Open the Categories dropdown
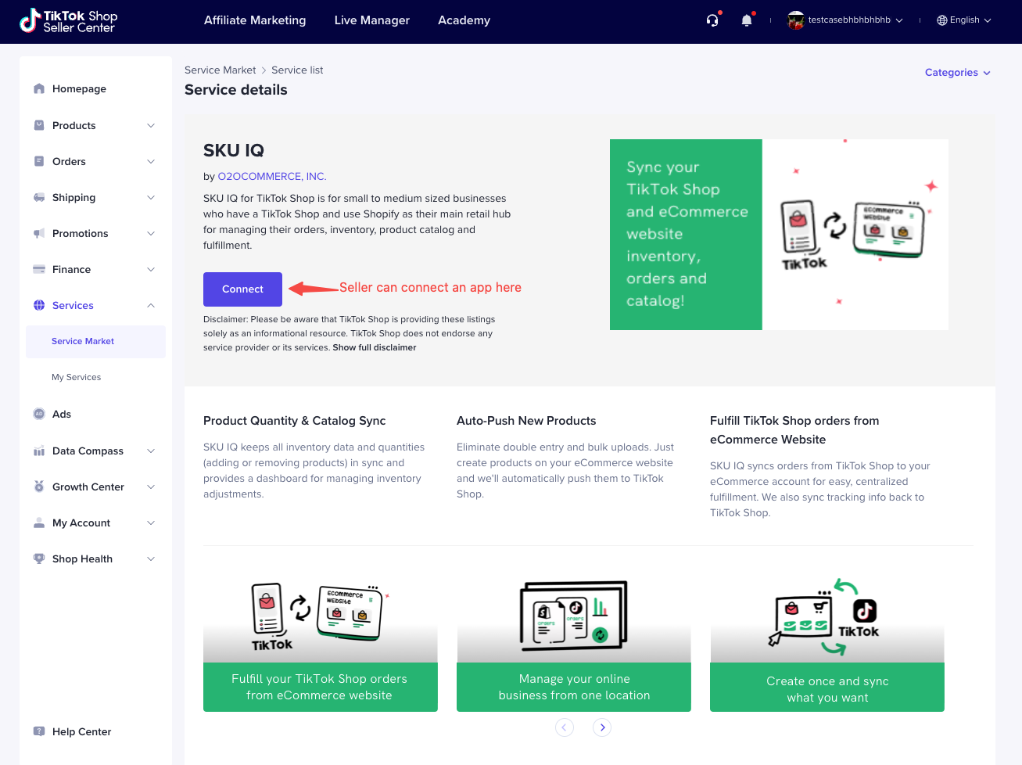The height and width of the screenshot is (765, 1022). point(958,73)
